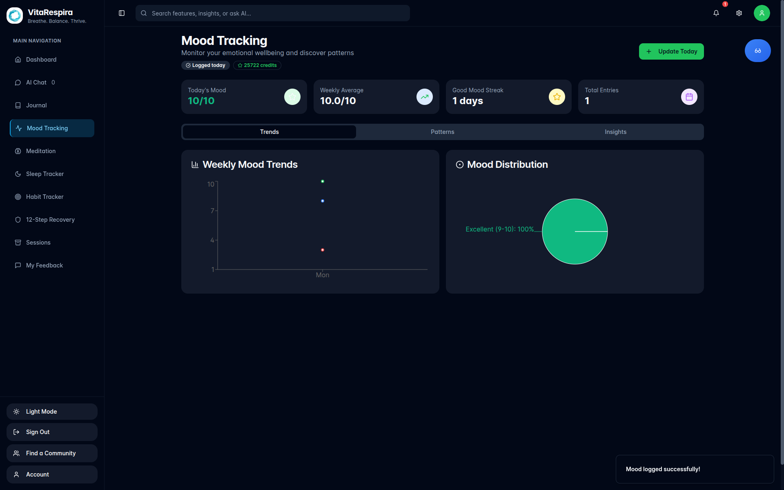This screenshot has width=784, height=490.
Task: Click the 25722 credits badge
Action: (257, 65)
